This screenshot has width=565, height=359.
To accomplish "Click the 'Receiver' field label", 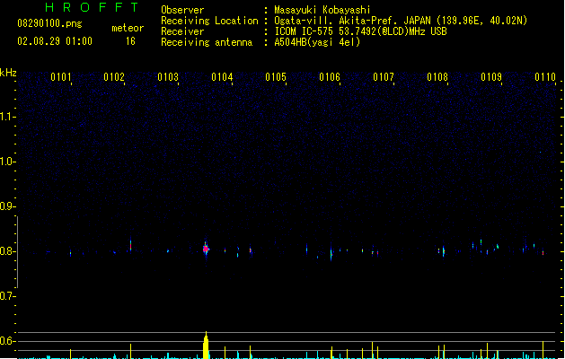I will (x=182, y=31).
